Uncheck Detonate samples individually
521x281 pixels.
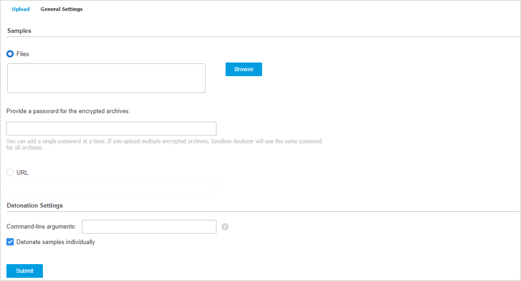coord(10,242)
